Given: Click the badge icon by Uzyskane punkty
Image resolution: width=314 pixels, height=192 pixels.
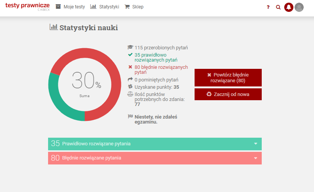Looking at the screenshot, I should click(x=130, y=86).
